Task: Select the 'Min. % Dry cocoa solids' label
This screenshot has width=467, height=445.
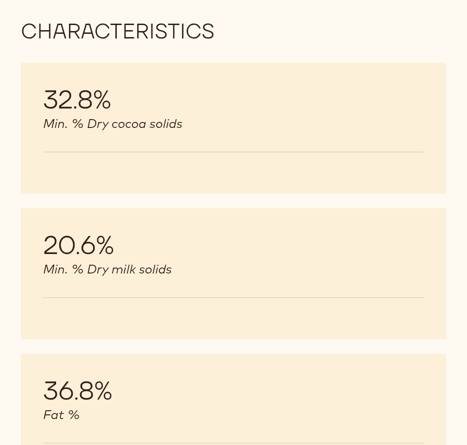Action: 113,124
